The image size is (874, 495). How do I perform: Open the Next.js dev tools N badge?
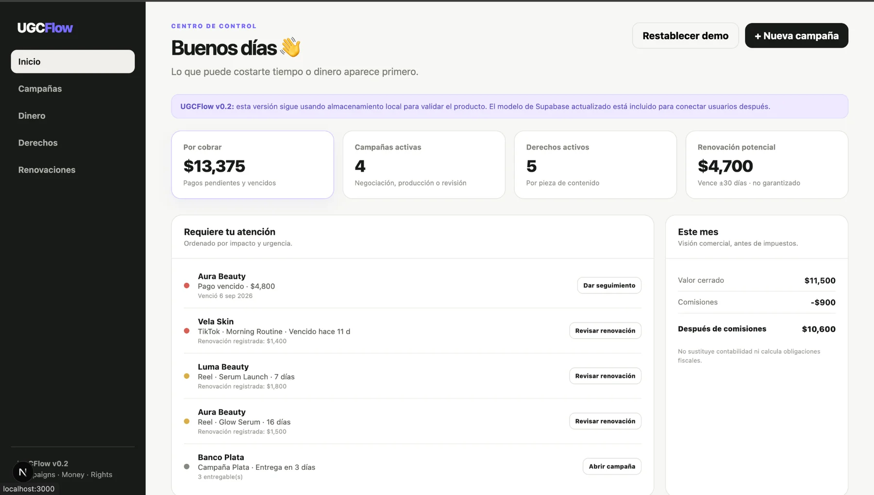coord(22,472)
